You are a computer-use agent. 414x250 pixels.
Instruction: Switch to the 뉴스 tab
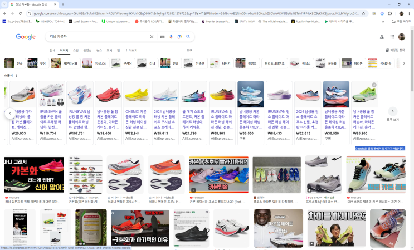(x=99, y=50)
